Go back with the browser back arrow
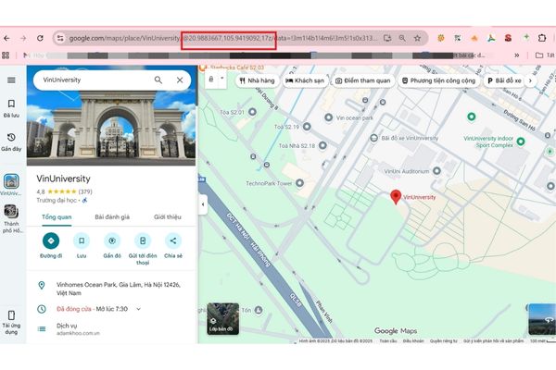556x370 pixels. 6,38
